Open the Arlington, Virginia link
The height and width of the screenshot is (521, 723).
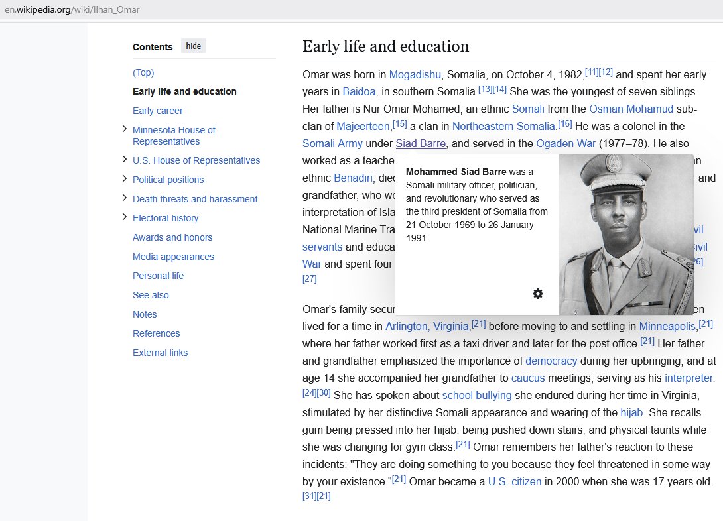[427, 327]
